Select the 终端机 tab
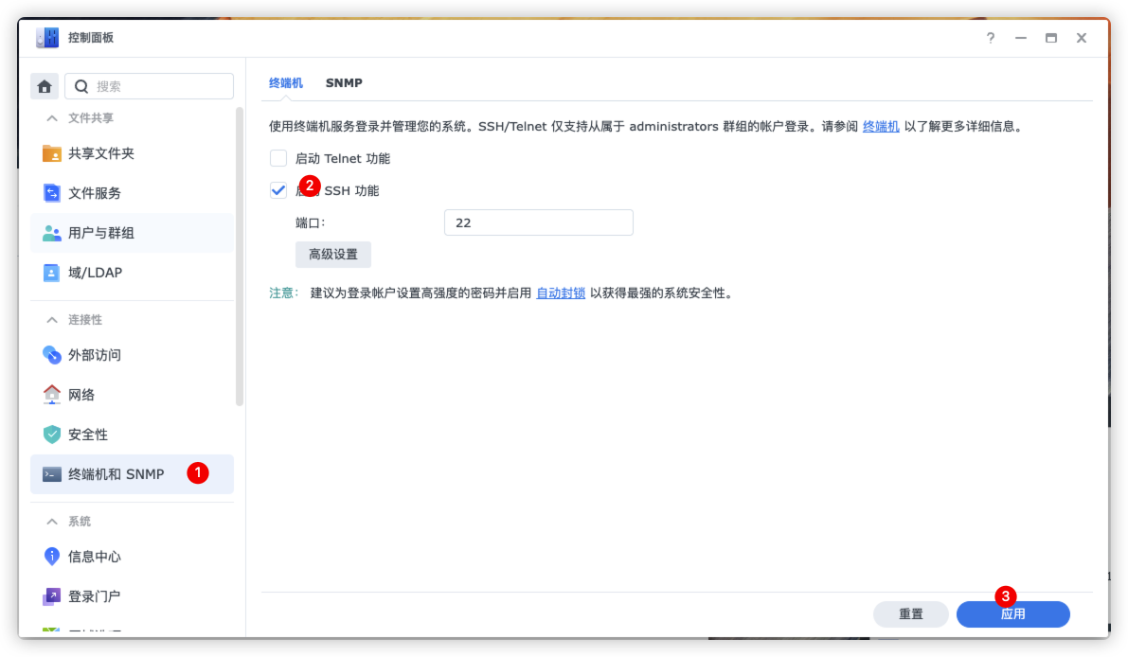Screen dimensions: 1128x657 tap(286, 83)
